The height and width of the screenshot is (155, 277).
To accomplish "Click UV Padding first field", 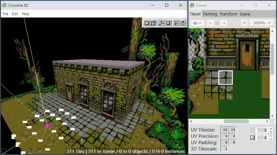I will (x=224, y=142).
